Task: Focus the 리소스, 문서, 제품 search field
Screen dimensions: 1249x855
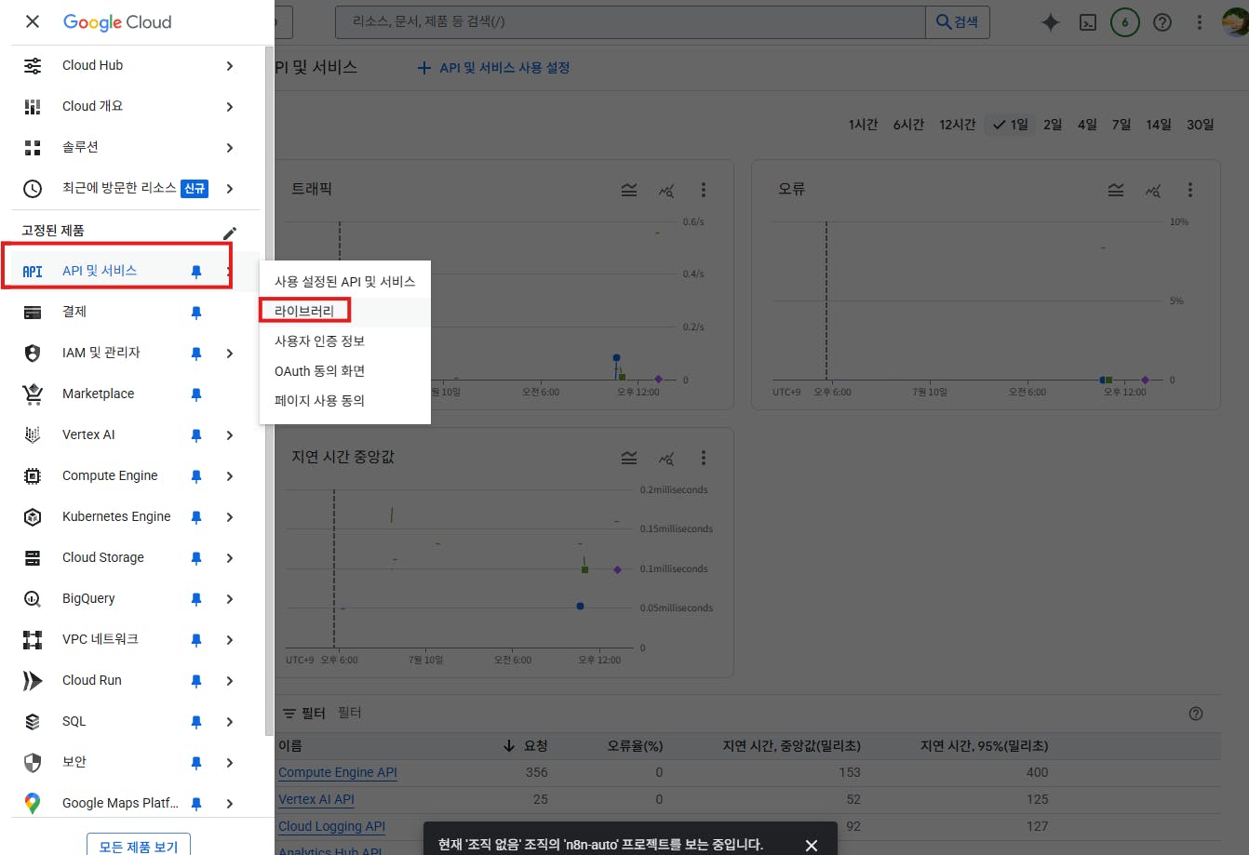Action: 628,21
